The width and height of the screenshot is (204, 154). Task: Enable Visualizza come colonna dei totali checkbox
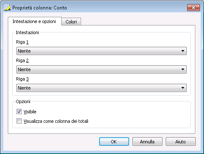point(19,121)
